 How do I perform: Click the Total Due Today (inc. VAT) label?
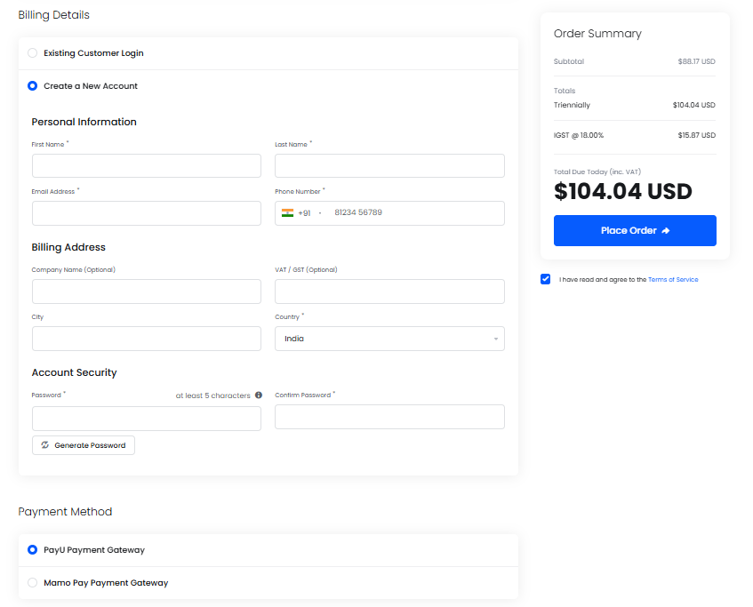(597, 172)
